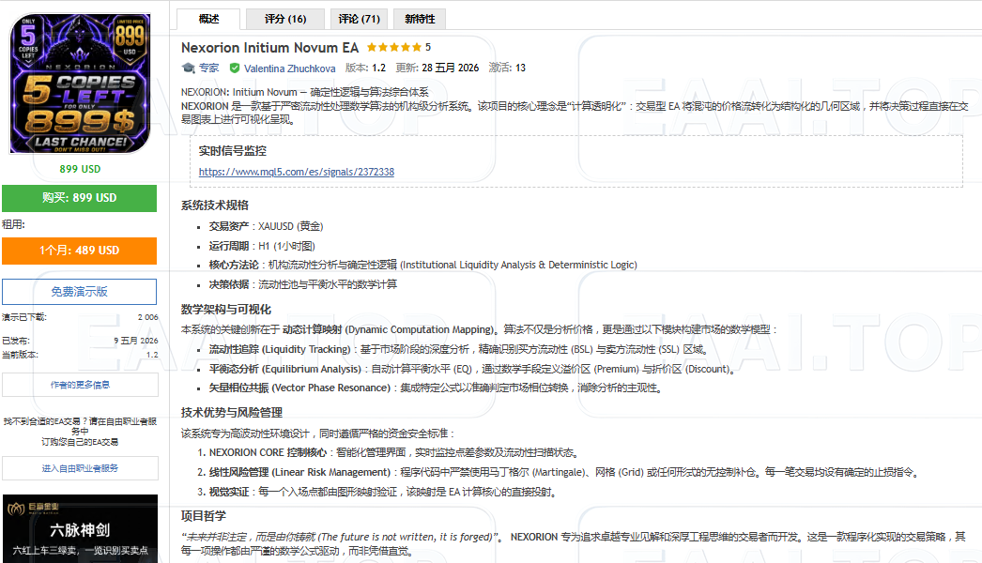This screenshot has height=563, width=982.
Task: Click the 找不到合适的EA交易 freelance prompt text
Action: (80, 432)
